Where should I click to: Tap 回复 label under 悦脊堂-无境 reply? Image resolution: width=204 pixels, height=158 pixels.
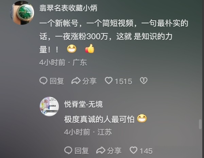tap(82, 151)
